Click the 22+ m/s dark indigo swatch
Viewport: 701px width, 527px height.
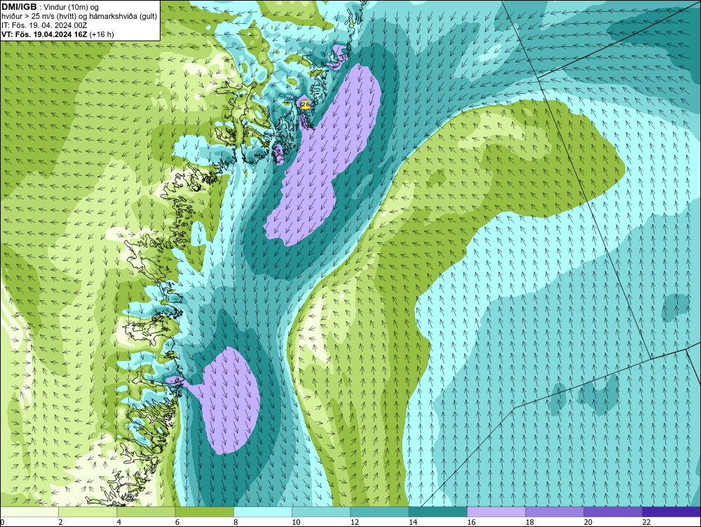[672, 512]
